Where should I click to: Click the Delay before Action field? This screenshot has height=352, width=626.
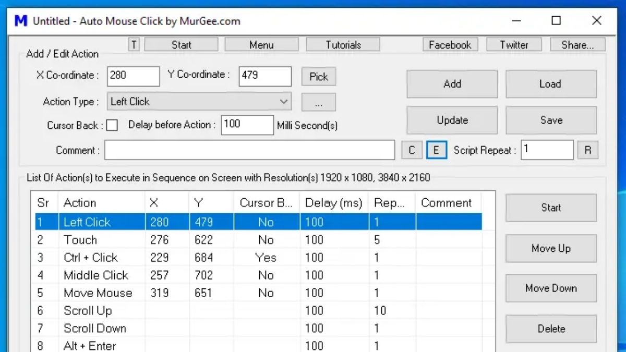[x=247, y=125]
